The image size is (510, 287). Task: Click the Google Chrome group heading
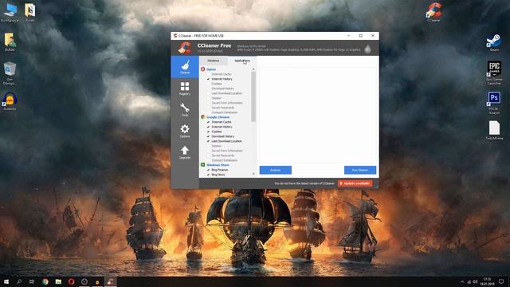pyautogui.click(x=218, y=117)
